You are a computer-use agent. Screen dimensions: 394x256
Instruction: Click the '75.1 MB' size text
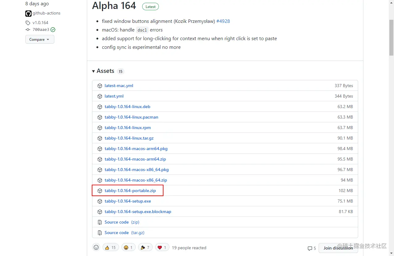[345, 201]
